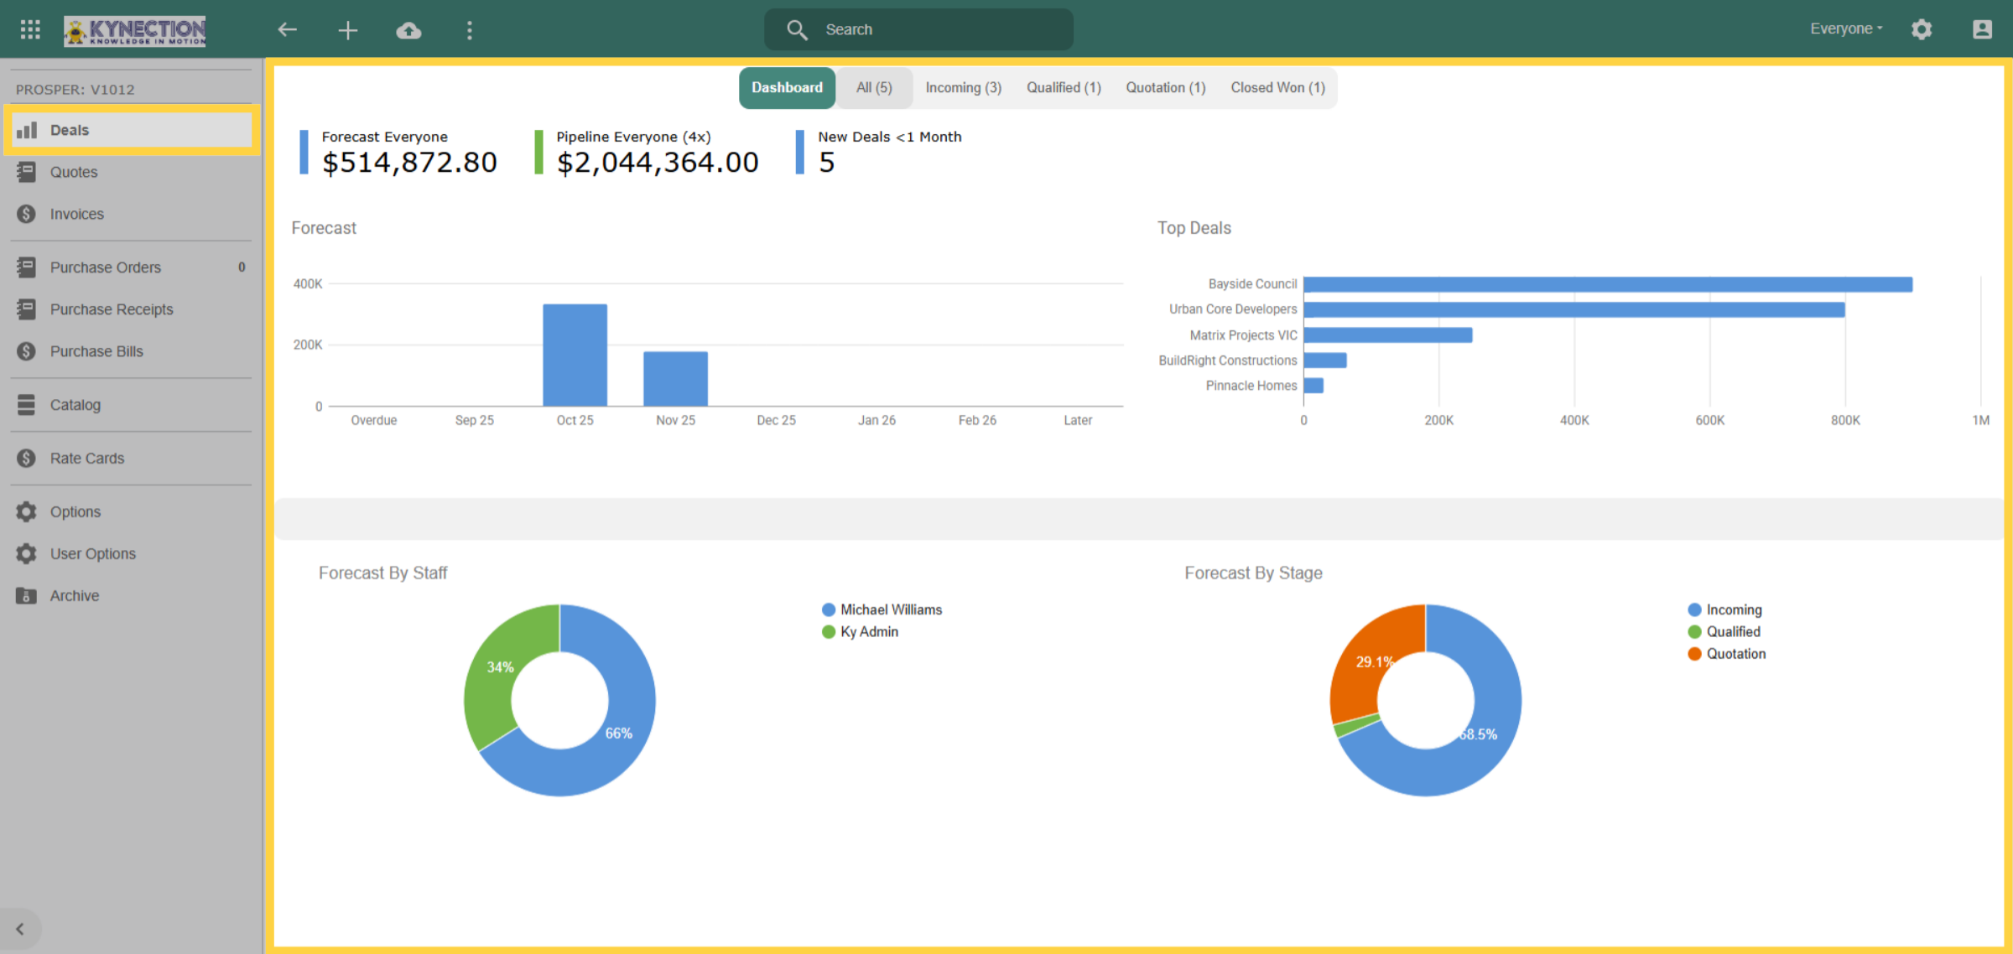This screenshot has height=954, width=2013.
Task: Click the plus icon to add new
Action: 348,30
